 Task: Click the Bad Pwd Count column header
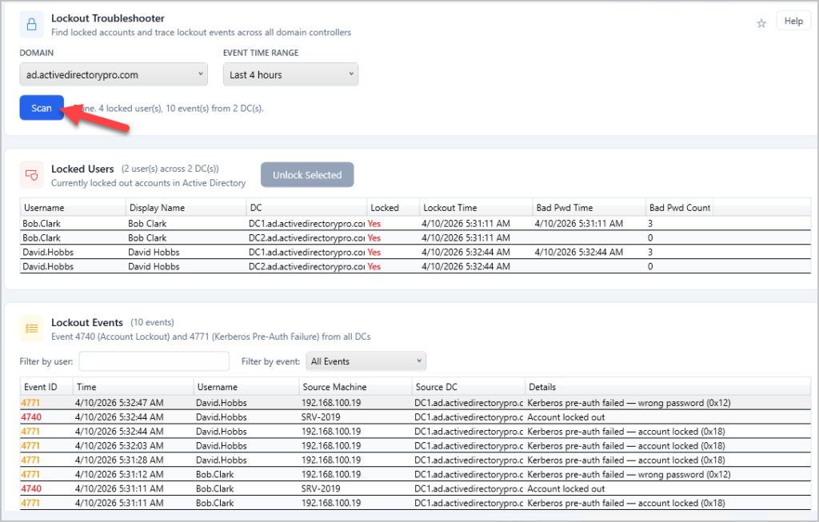point(680,208)
